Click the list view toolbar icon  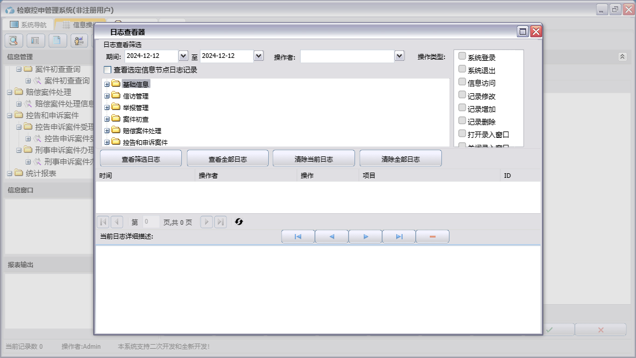click(x=35, y=41)
